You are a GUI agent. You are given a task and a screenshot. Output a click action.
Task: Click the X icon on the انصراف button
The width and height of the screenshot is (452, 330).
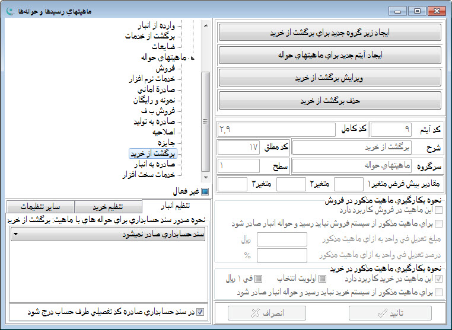pyautogui.click(x=253, y=313)
